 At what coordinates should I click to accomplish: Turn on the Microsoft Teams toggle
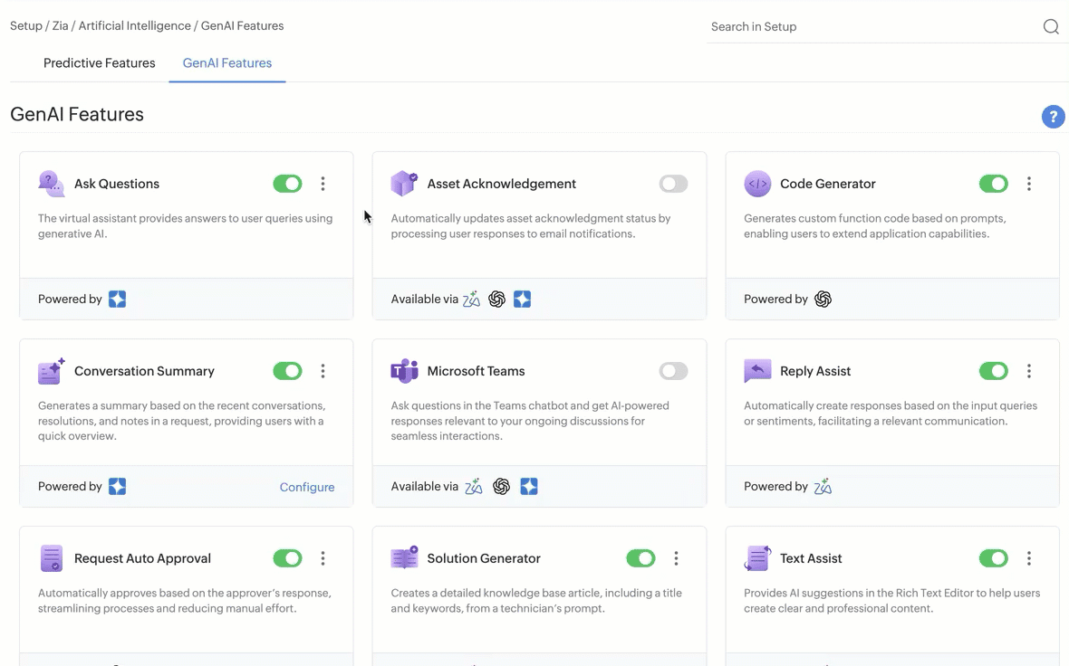click(x=673, y=371)
